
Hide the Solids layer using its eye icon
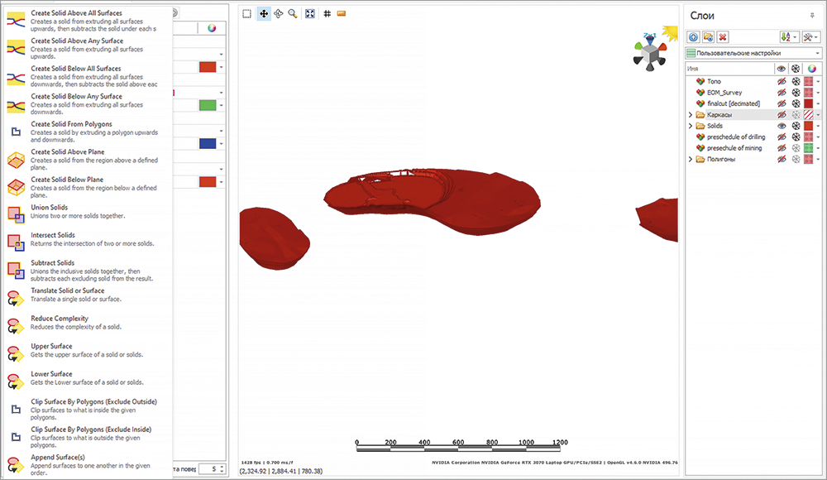(781, 126)
